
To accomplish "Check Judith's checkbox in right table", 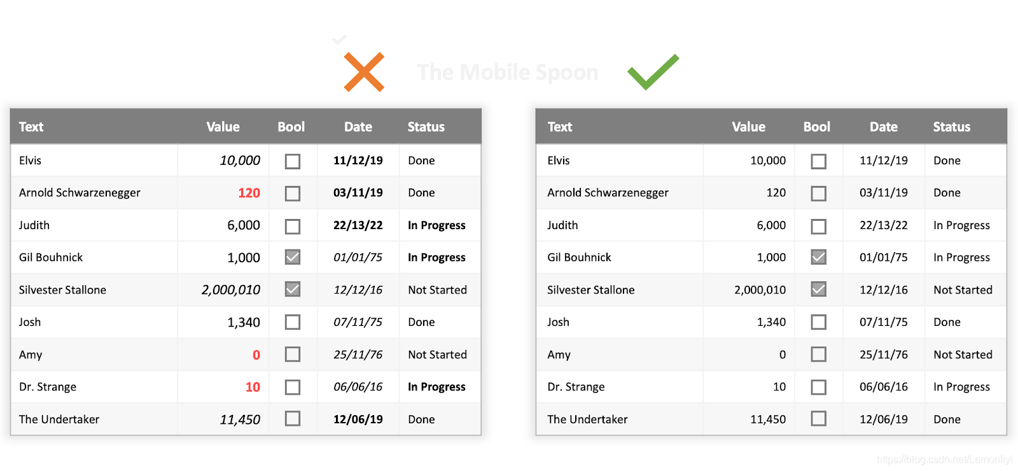I will point(819,226).
